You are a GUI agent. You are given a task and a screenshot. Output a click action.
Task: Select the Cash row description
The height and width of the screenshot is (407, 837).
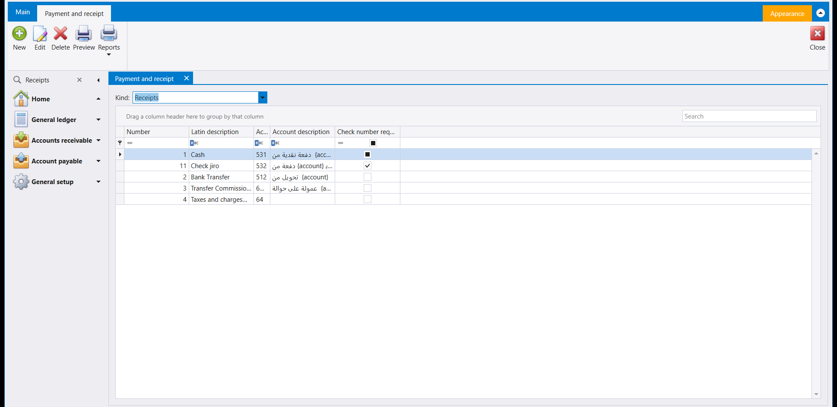pos(221,154)
